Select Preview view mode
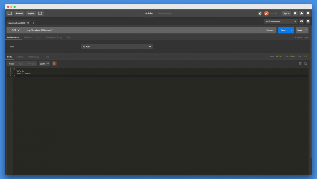The height and width of the screenshot is (179, 317). (x=31, y=64)
